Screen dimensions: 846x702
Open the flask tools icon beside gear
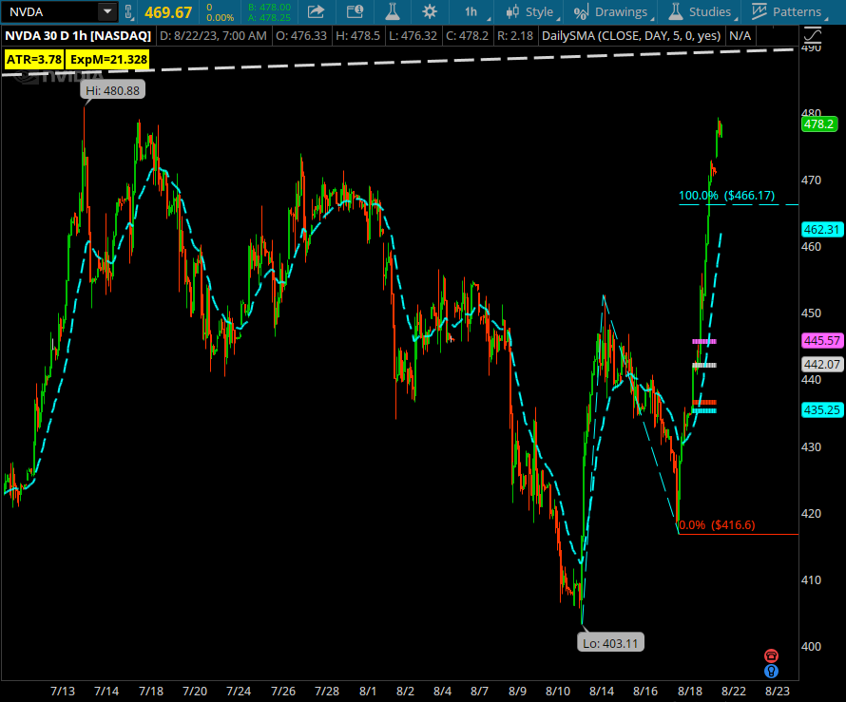point(393,11)
